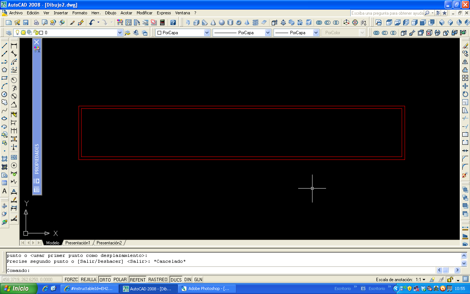Close the PROPIEDADES palette
Viewport: 470px width, 294px height.
(37, 42)
